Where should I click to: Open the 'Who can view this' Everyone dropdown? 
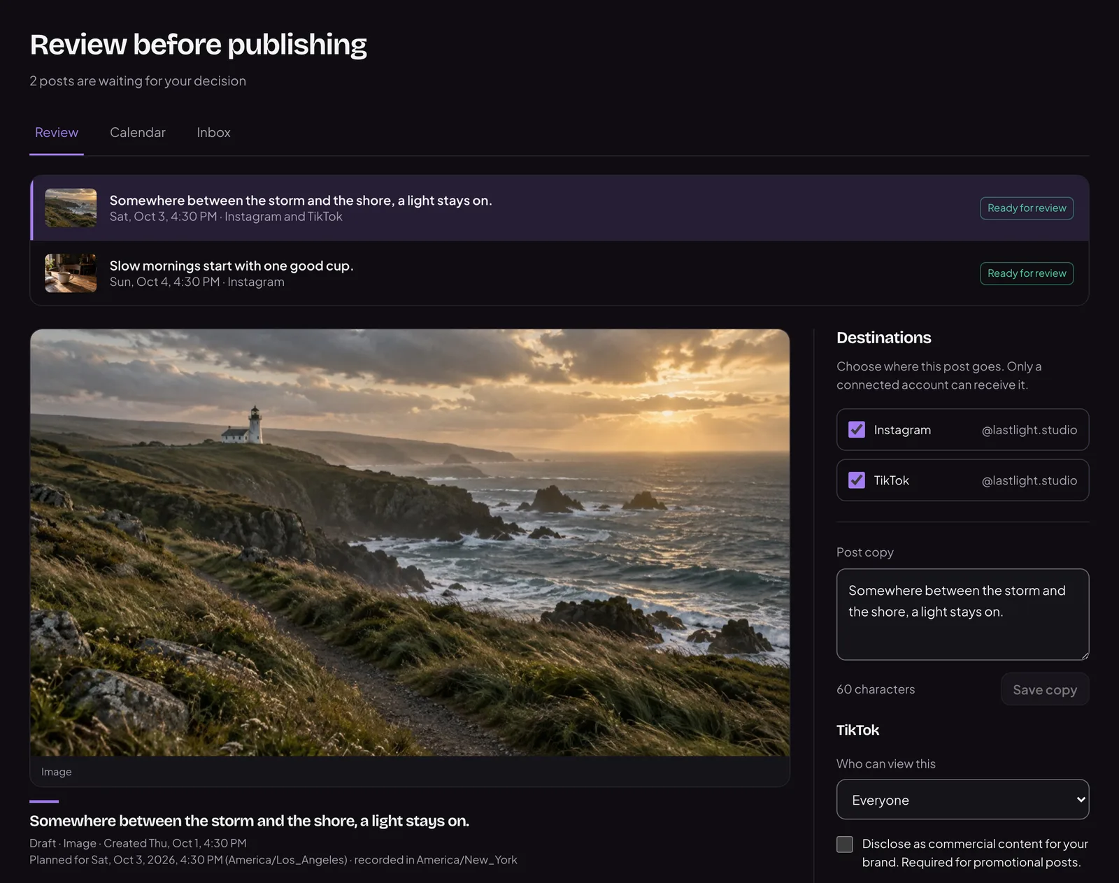point(962,800)
